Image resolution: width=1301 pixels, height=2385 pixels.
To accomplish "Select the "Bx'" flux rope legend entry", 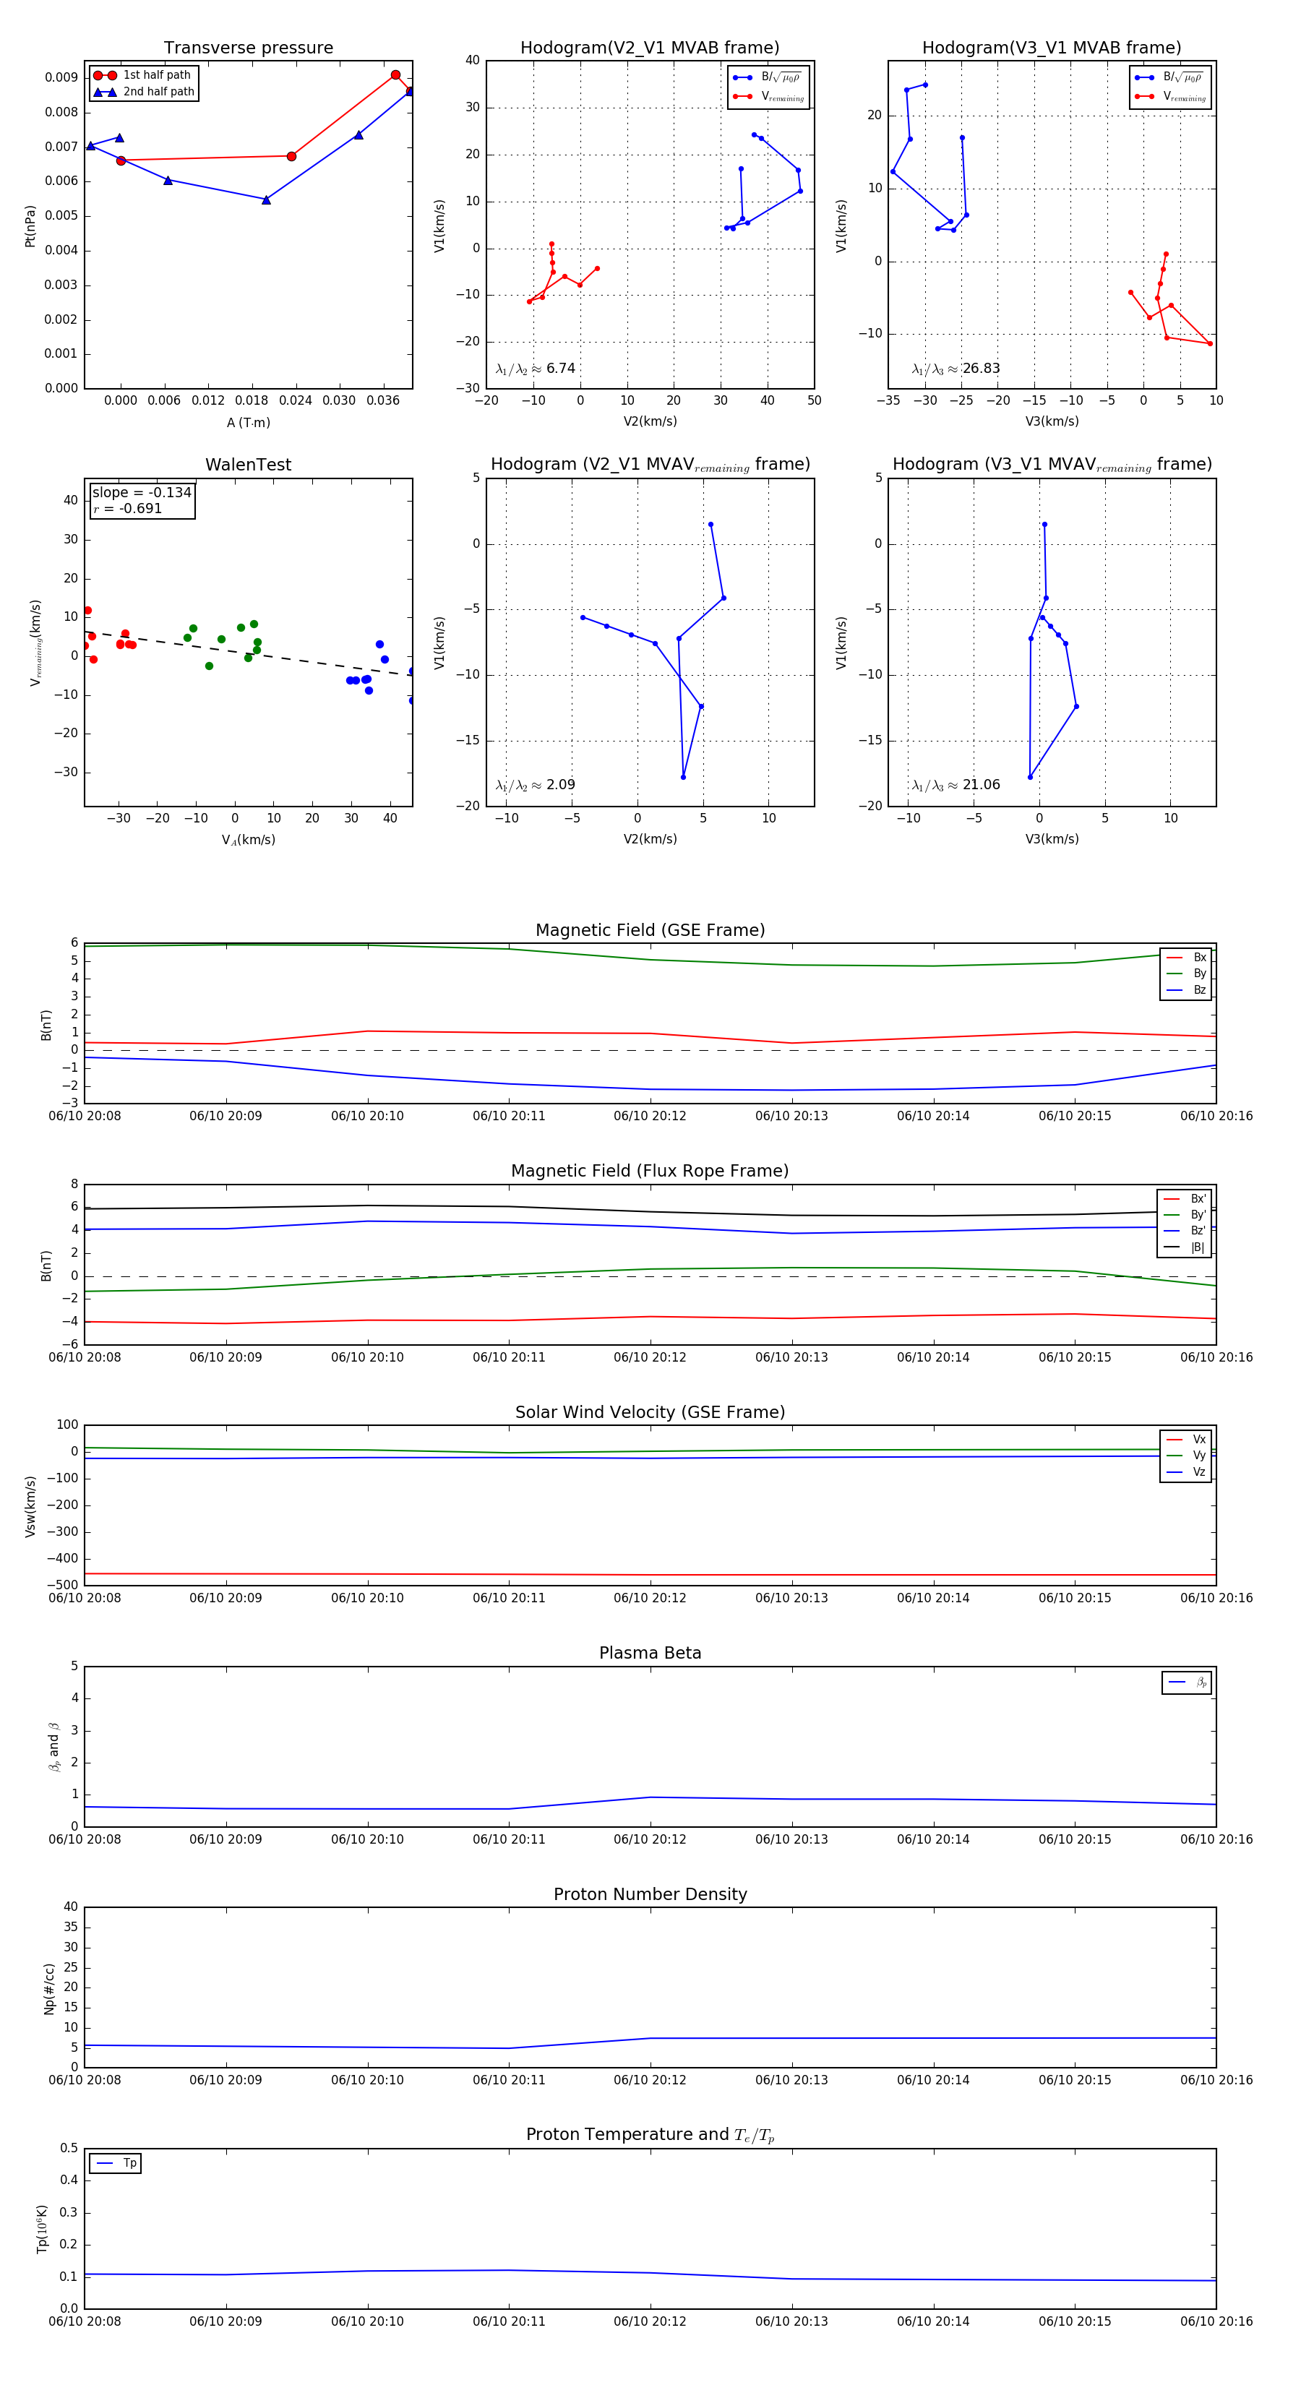I will 1185,1198.
